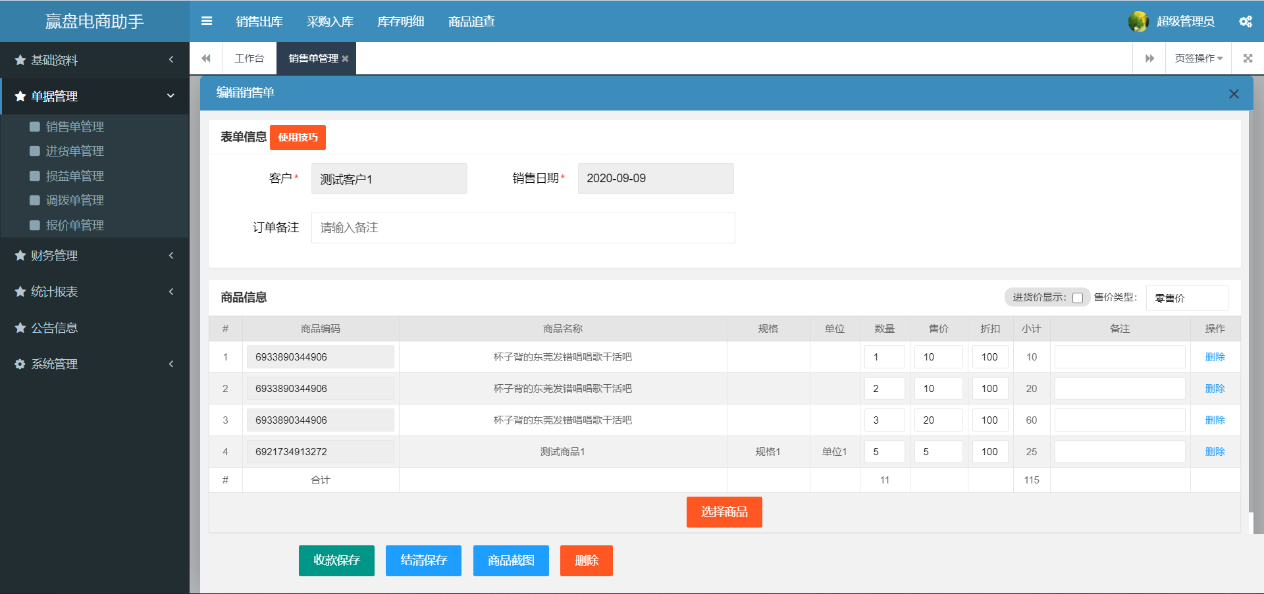Expand the 财务管理 menu chevron
The width and height of the screenshot is (1264, 594).
[x=171, y=255]
